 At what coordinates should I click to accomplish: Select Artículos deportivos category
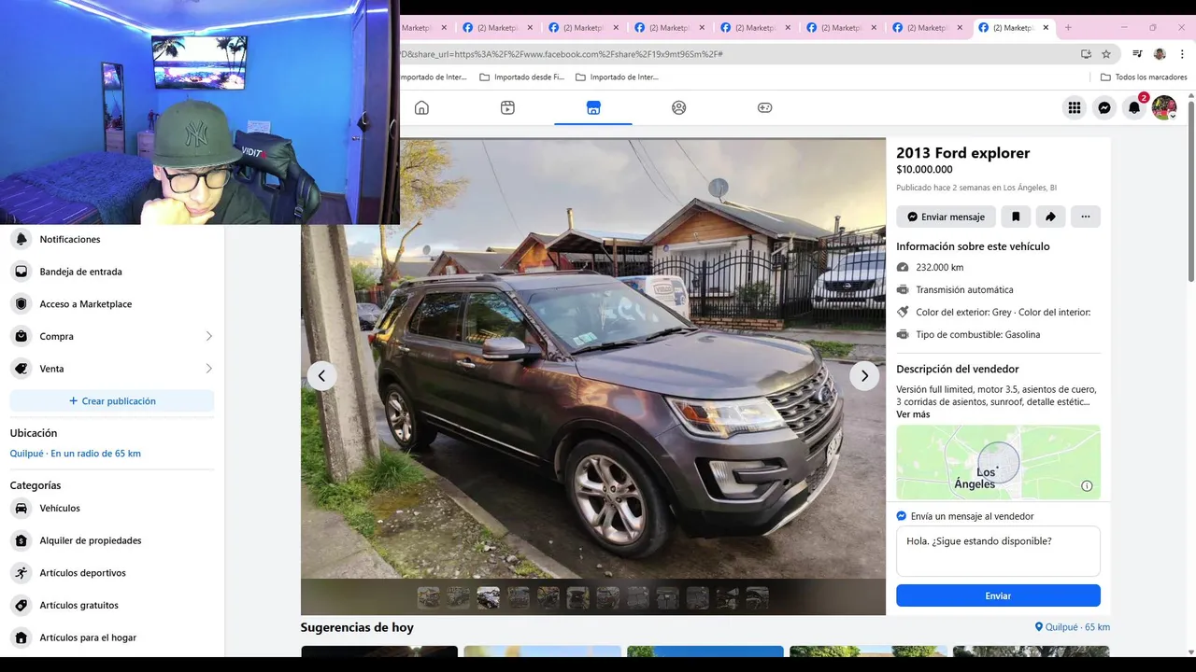(112, 573)
